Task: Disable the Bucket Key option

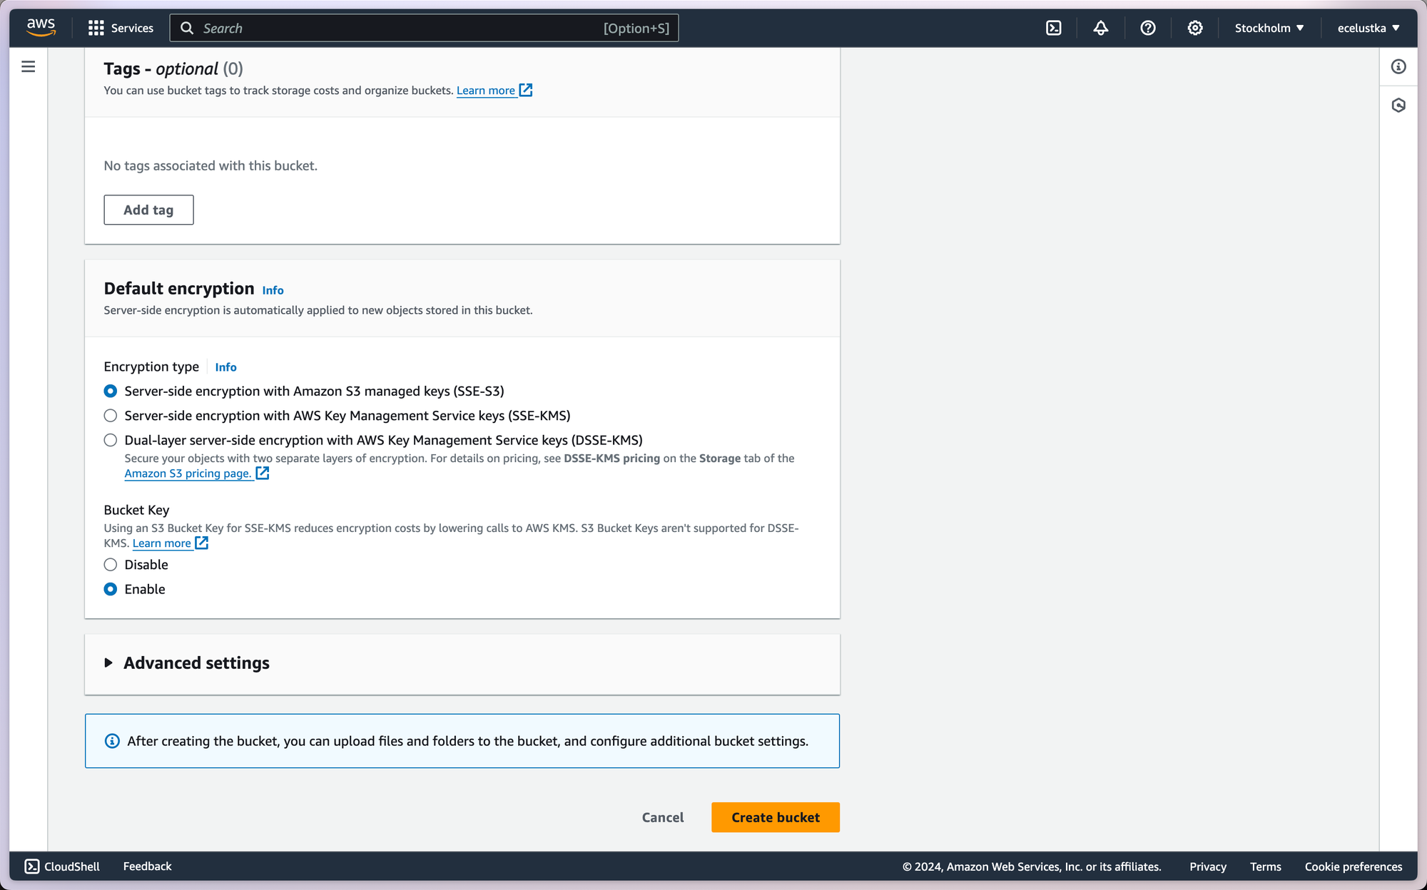Action: click(111, 565)
